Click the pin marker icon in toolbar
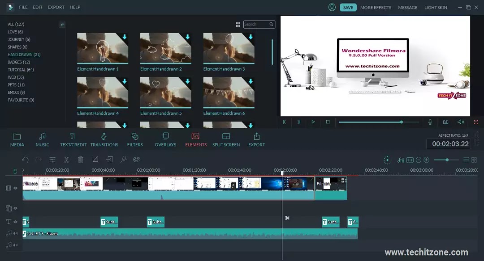The height and width of the screenshot is (261, 484). (124, 160)
